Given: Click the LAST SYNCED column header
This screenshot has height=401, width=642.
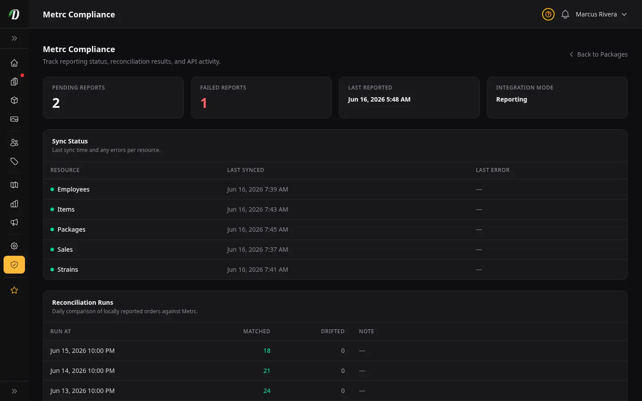Looking at the screenshot, I should [246, 170].
